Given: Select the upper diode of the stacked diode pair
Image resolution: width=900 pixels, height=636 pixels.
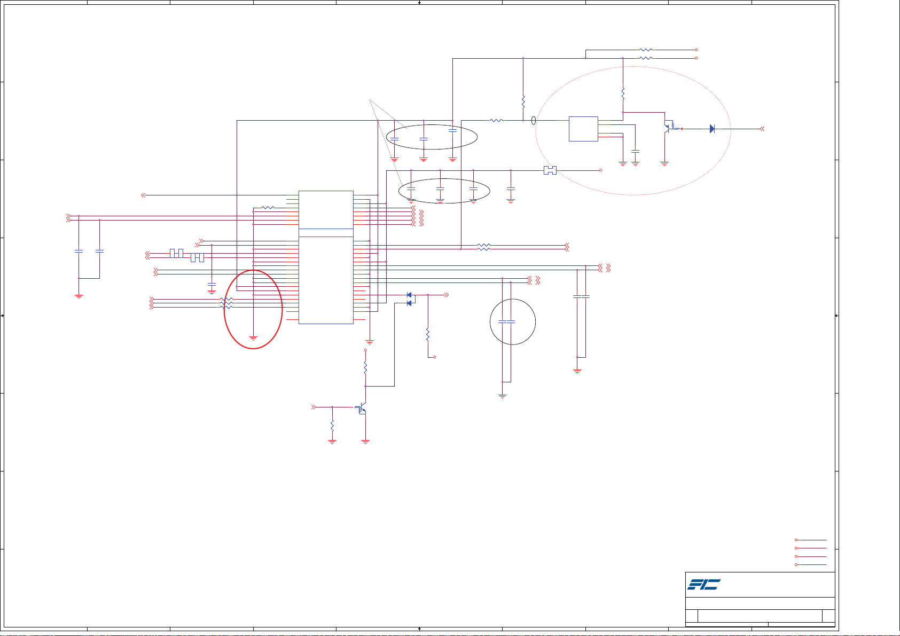Looking at the screenshot, I should (409, 295).
